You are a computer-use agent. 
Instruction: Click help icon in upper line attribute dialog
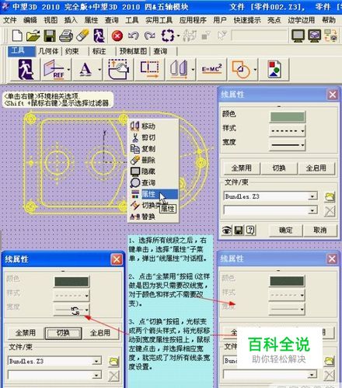click(x=250, y=230)
